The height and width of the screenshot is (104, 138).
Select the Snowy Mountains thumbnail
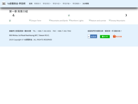coord(117,21)
